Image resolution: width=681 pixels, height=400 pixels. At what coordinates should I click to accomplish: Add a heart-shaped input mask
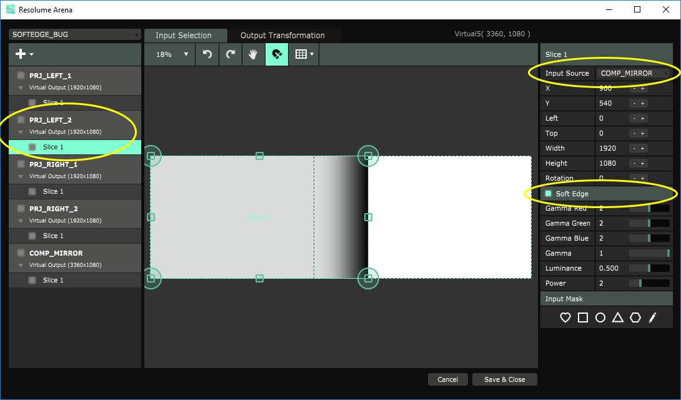tap(565, 317)
